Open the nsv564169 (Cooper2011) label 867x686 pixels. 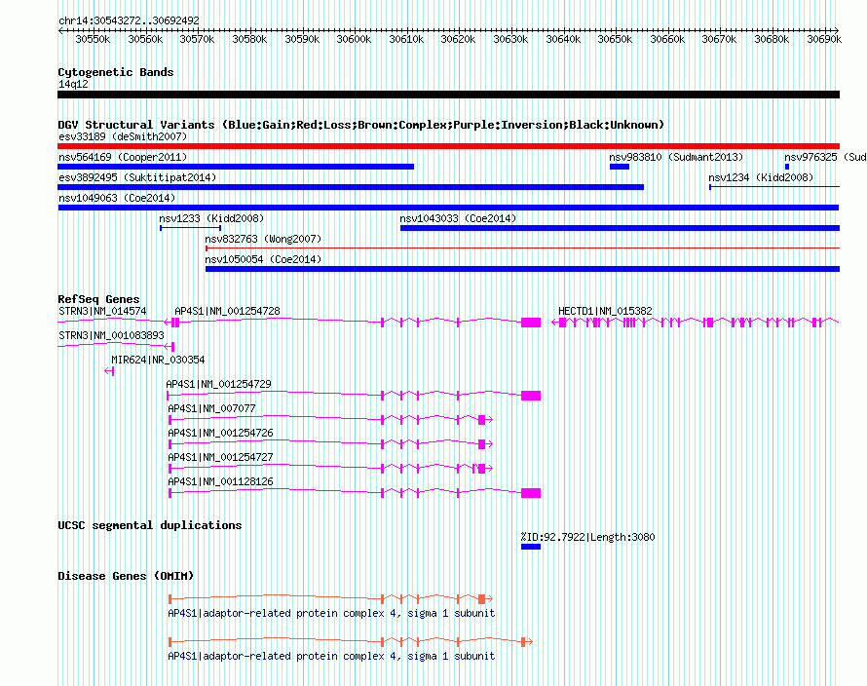coord(123,157)
